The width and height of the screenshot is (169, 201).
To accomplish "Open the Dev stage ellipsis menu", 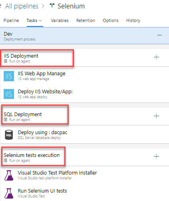I will (159, 35).
